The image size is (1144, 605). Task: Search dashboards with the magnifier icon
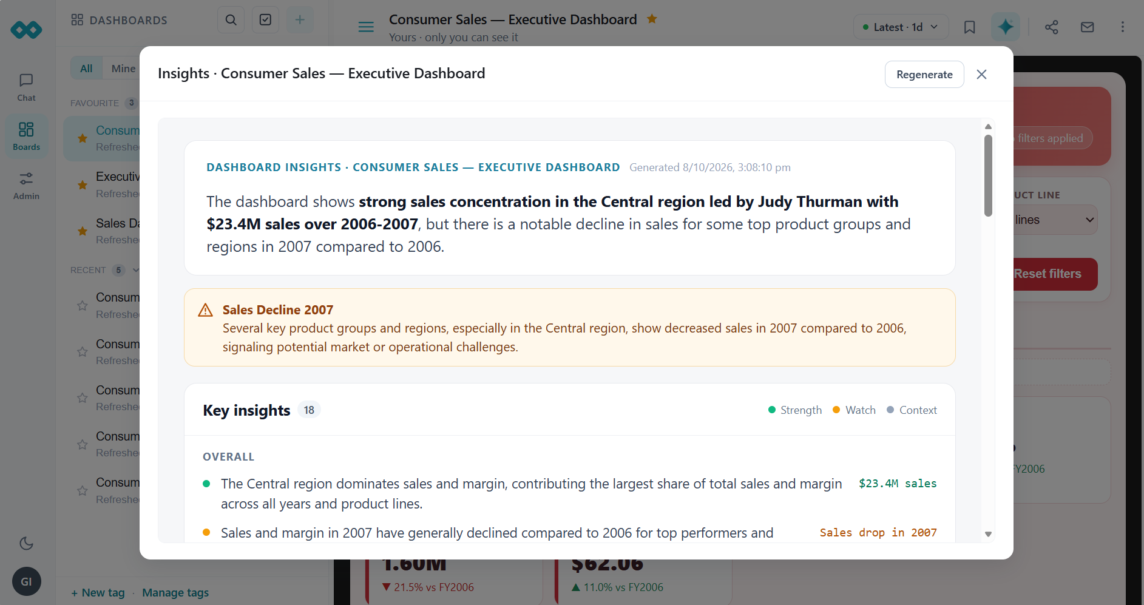pyautogui.click(x=231, y=20)
